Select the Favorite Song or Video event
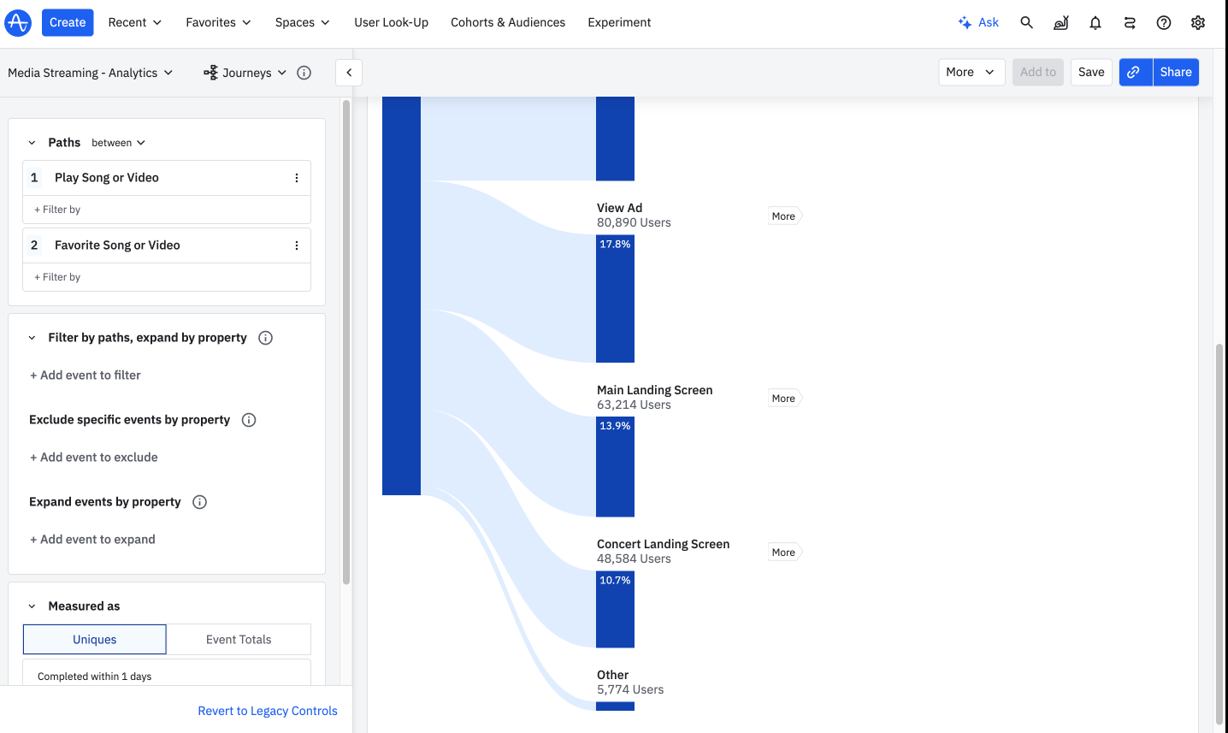 117,245
